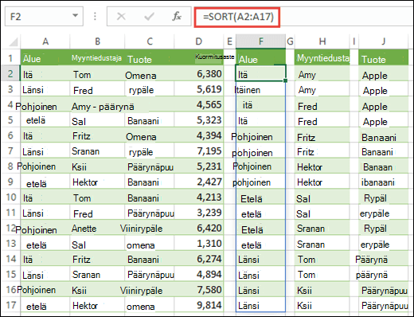Click cell 'Sranan' in row 7

(97, 151)
